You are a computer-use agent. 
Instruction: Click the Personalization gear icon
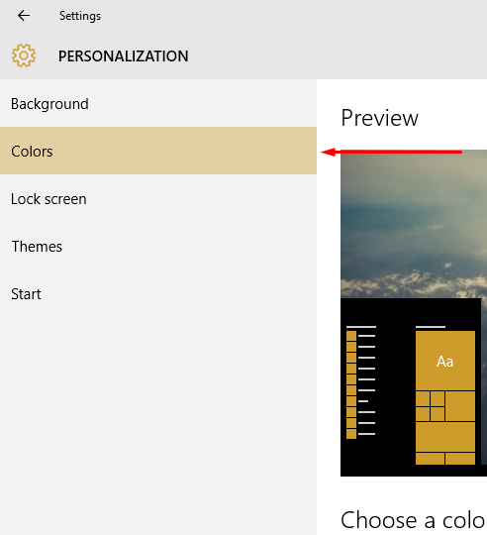click(x=24, y=55)
